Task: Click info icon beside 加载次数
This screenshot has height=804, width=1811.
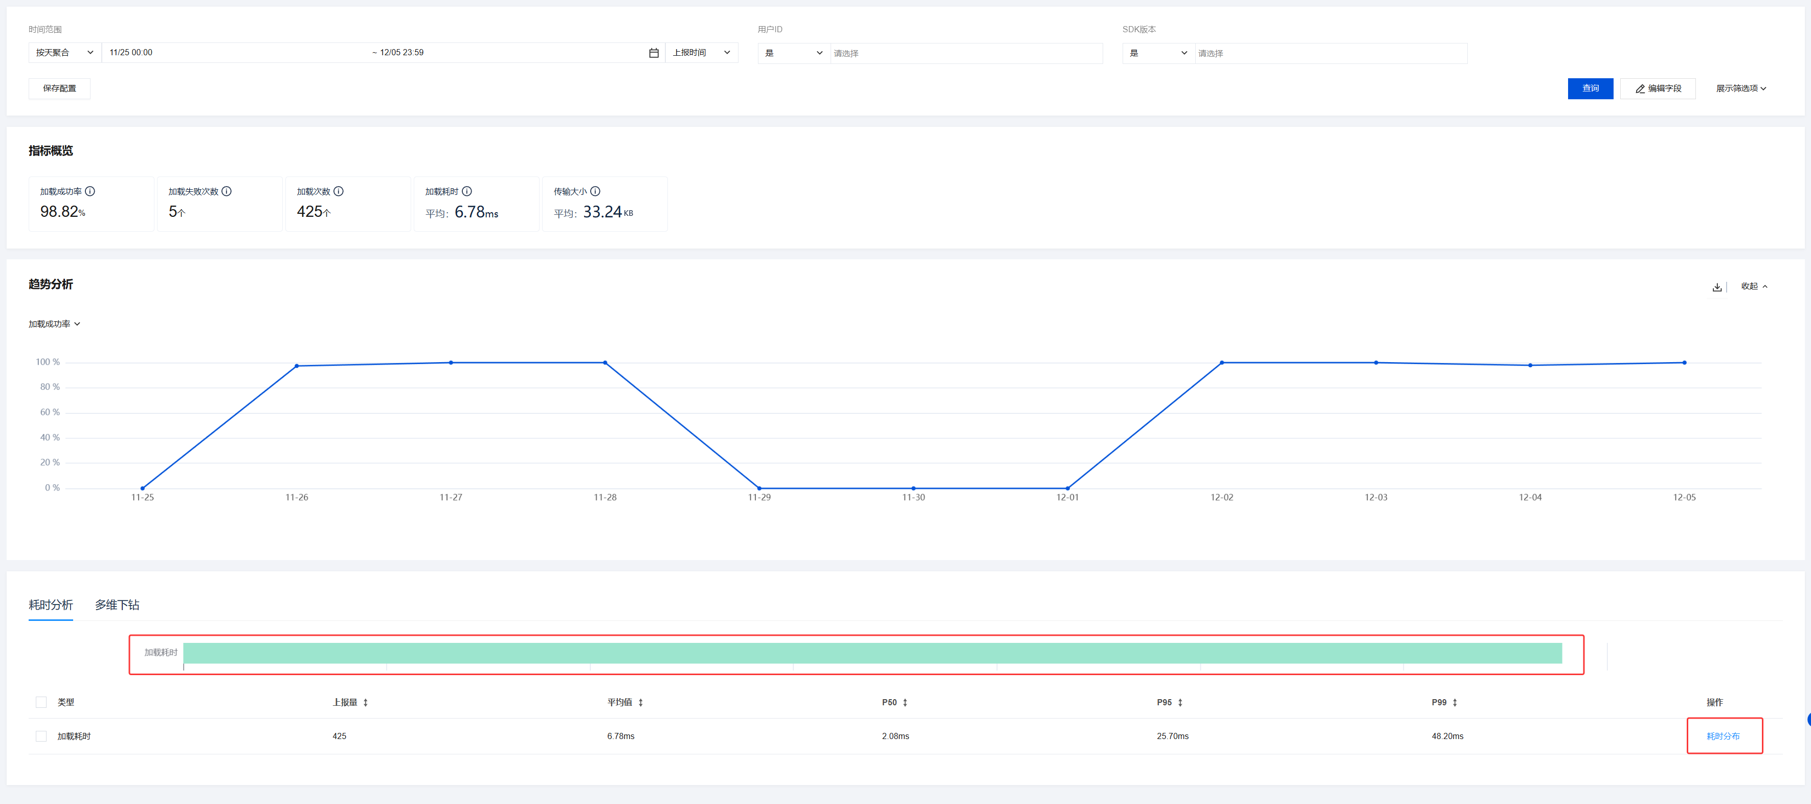Action: click(338, 191)
